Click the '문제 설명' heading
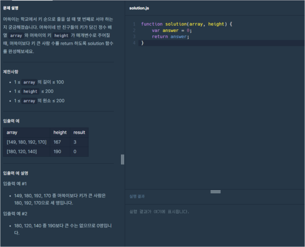 (11, 8)
